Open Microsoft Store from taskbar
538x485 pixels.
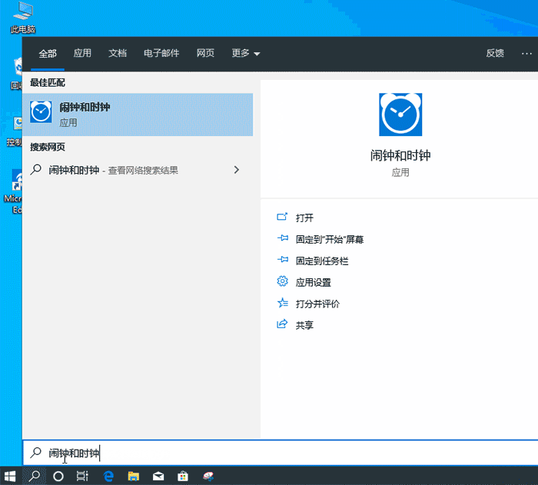tap(183, 476)
